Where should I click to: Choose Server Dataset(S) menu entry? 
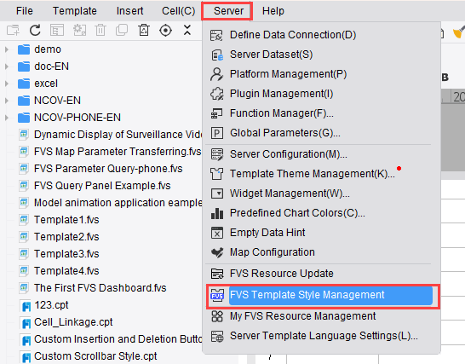click(271, 55)
